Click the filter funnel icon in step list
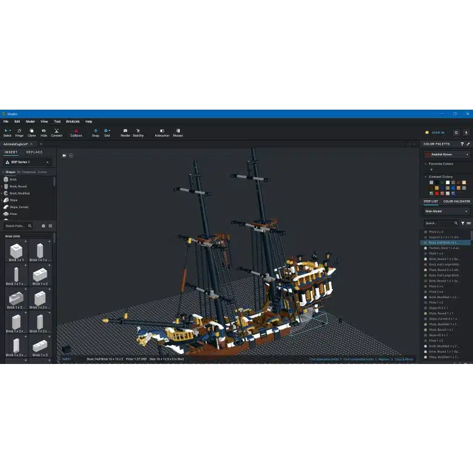 463,223
